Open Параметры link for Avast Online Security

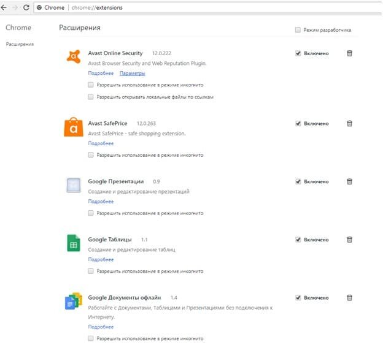tap(133, 74)
